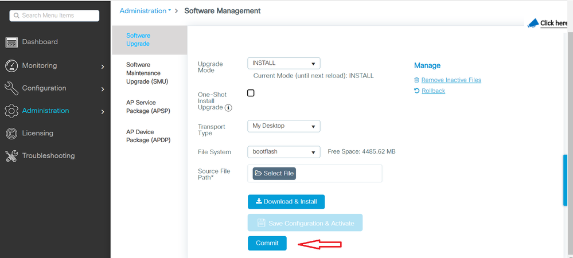Viewport: 573px width, 258px height.
Task: Click the Administration gear icon
Action: tap(11, 111)
